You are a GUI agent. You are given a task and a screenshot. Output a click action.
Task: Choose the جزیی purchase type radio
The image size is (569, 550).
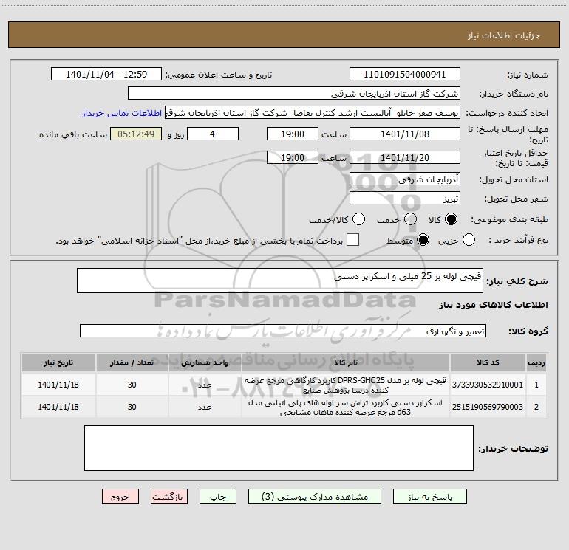pyautogui.click(x=469, y=240)
